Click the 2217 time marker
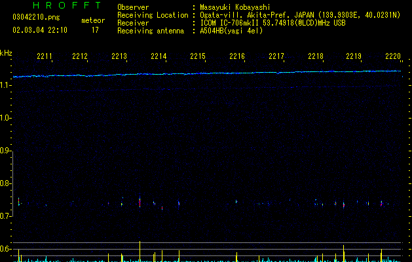412x262 pixels. pos(276,56)
